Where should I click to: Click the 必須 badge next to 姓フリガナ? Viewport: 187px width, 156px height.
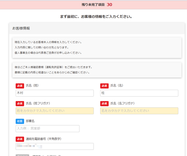pos(20,103)
